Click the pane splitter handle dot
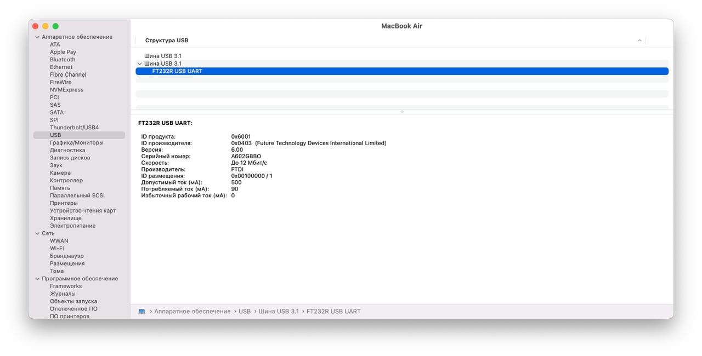Image resolution: width=702 pixels, height=356 pixels. point(402,112)
